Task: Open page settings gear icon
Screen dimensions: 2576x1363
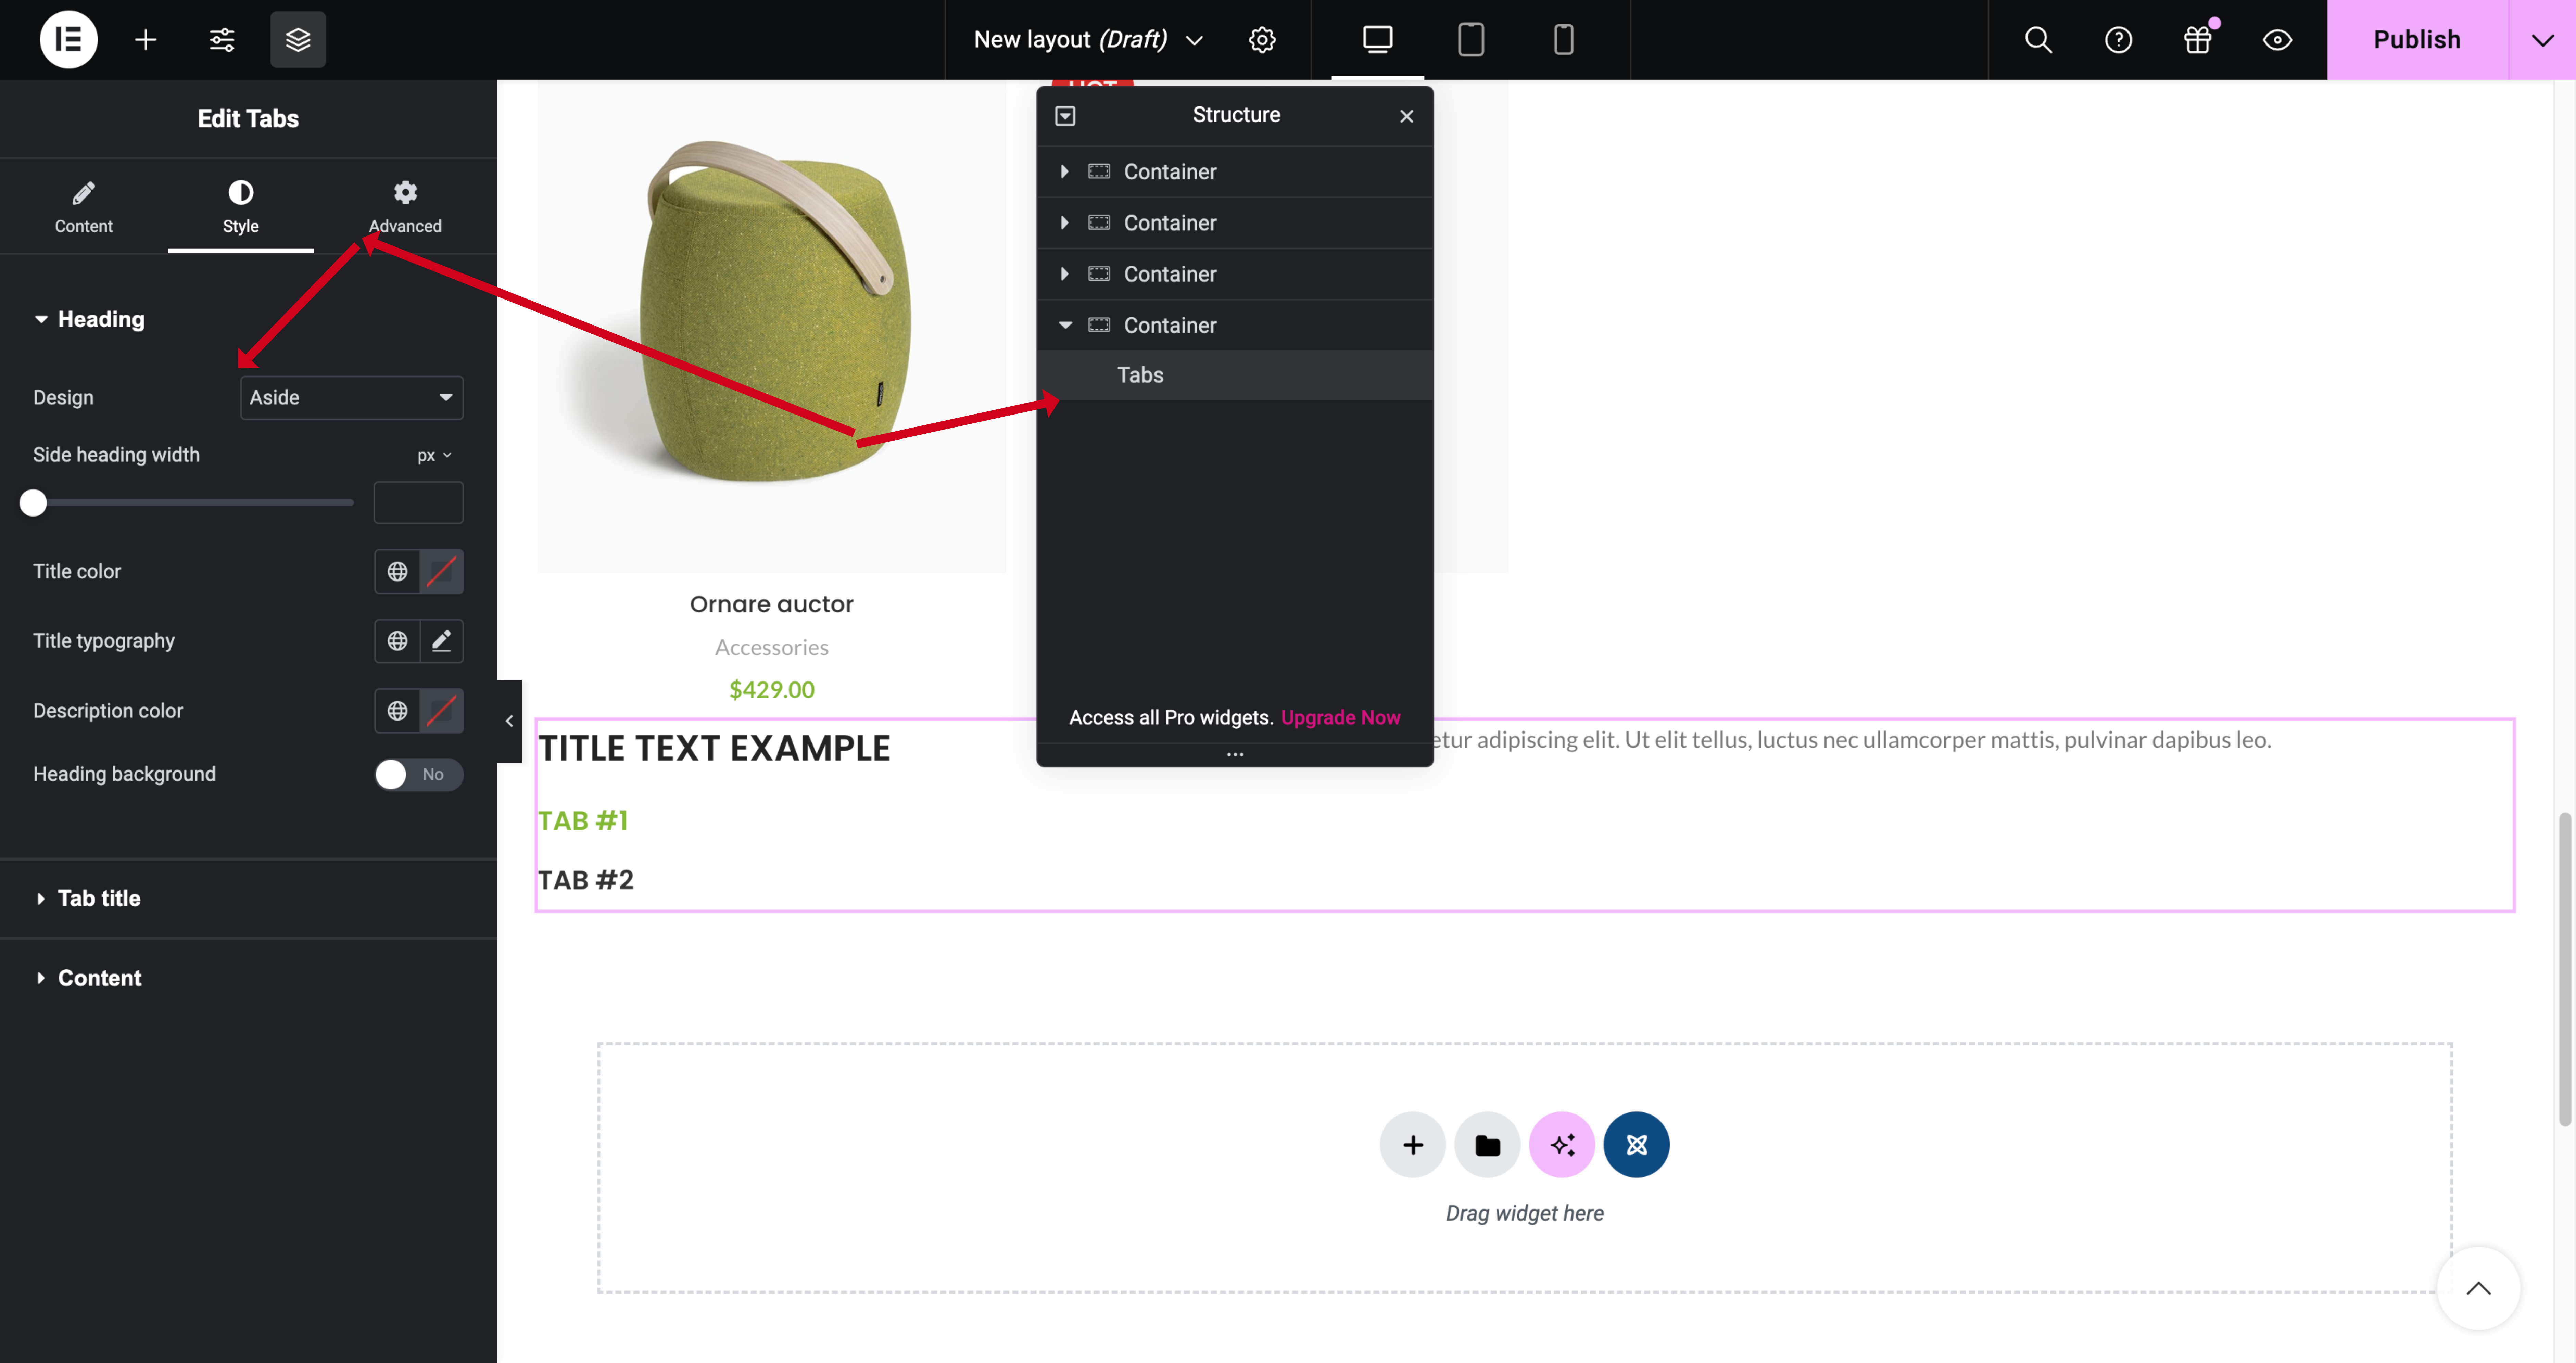Action: (x=1262, y=40)
